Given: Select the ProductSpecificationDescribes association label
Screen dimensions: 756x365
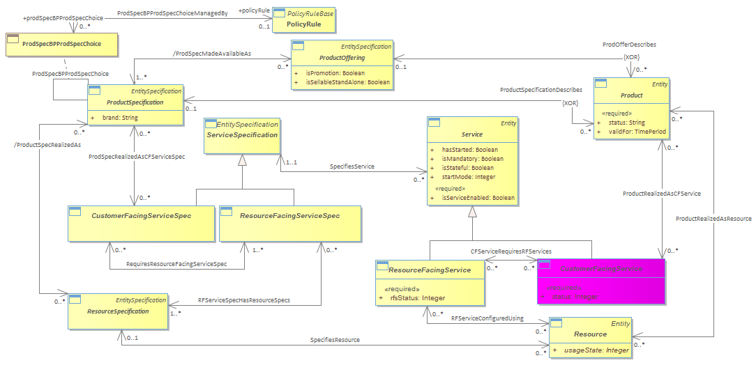Looking at the screenshot, I should 541,90.
